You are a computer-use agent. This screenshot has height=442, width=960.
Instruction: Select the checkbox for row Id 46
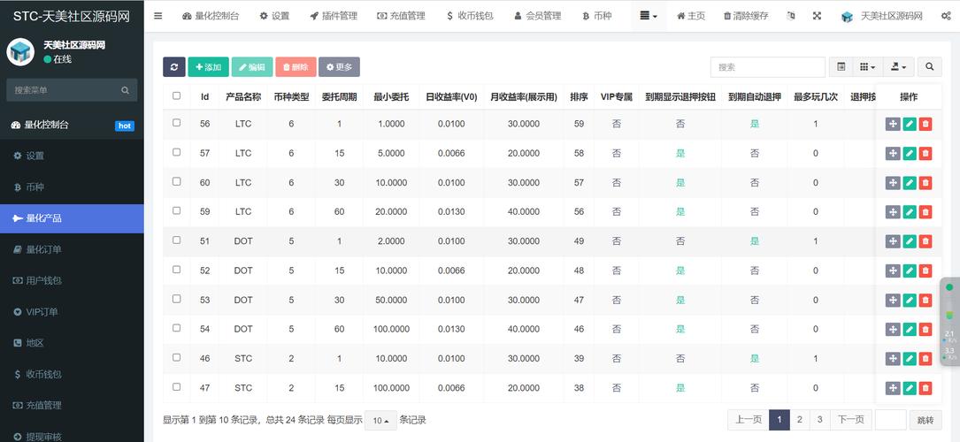[x=177, y=358]
